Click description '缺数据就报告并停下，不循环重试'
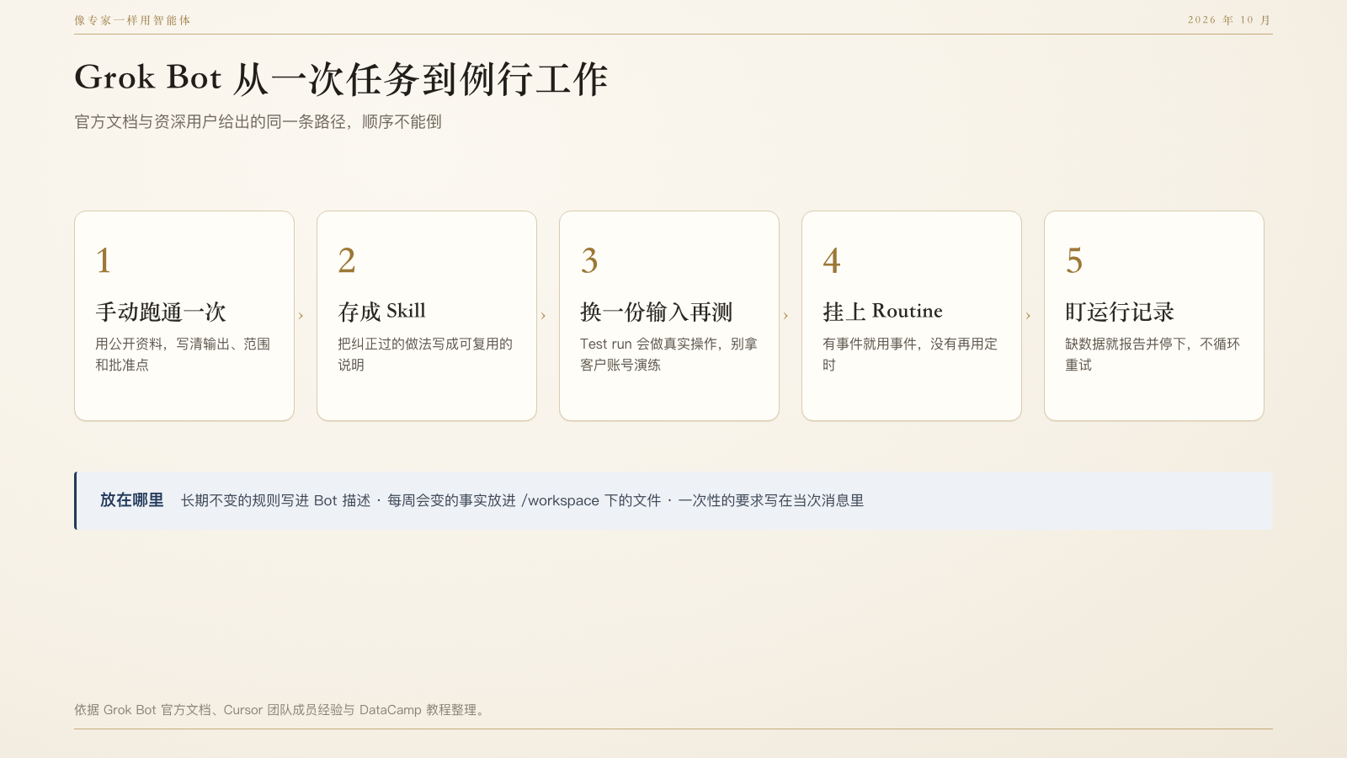Screen dimensions: 1347x758 (x=1153, y=355)
